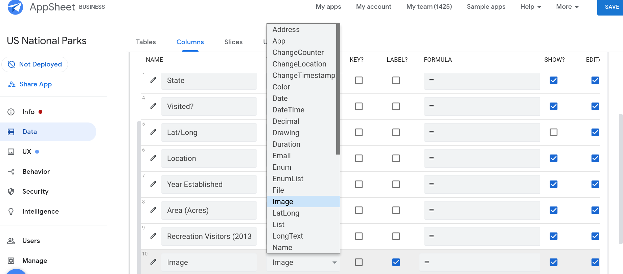Toggle KEY? checkbox for State row
The width and height of the screenshot is (623, 274).
point(359,80)
